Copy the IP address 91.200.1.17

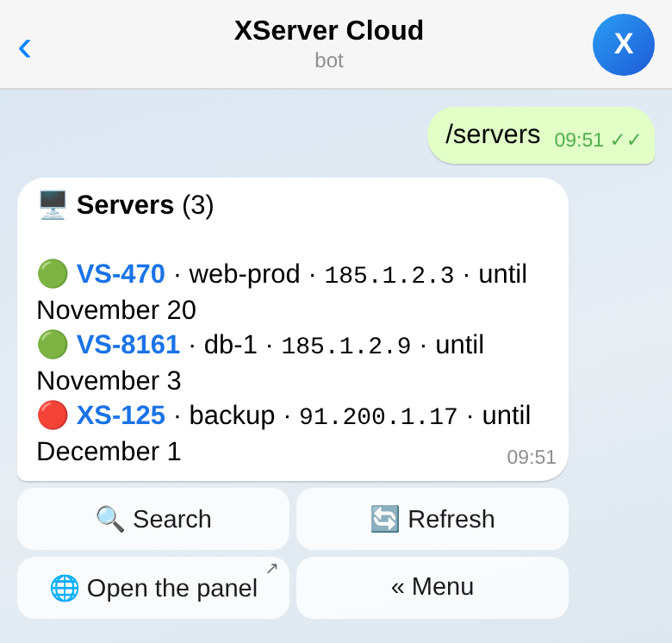click(378, 416)
